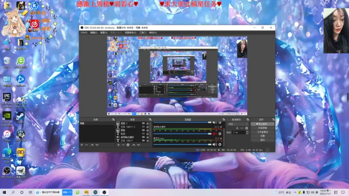Mute the top mixer channel speaker icon
This screenshot has height=196, width=349.
[x=214, y=122]
